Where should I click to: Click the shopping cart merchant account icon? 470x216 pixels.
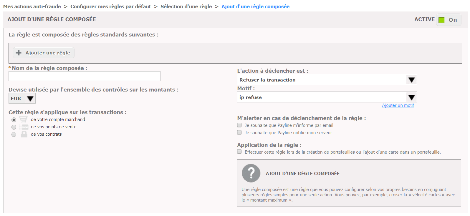point(23,119)
